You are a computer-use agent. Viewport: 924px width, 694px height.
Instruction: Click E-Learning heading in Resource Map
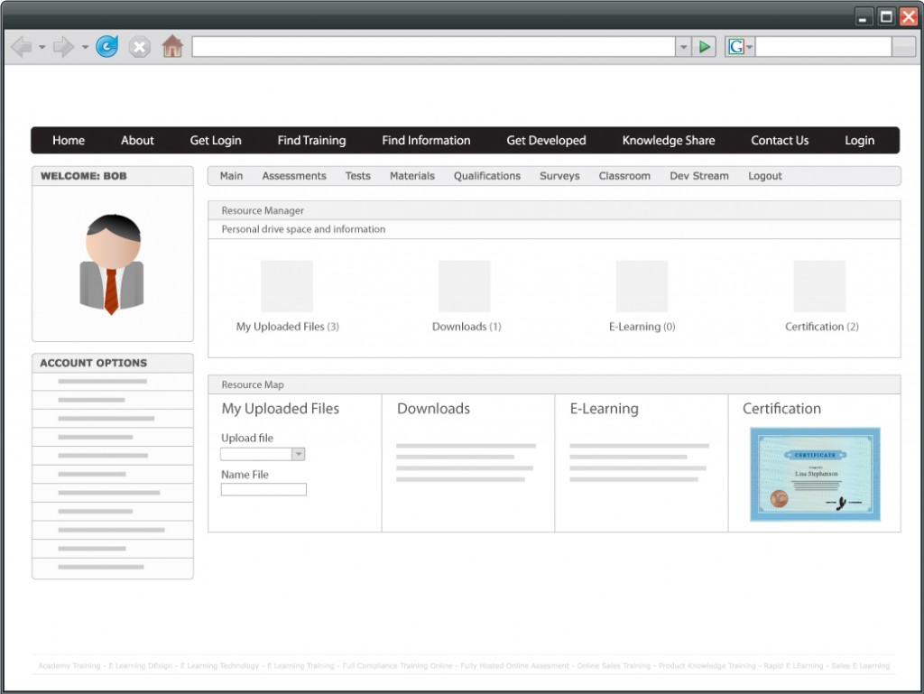tap(604, 408)
